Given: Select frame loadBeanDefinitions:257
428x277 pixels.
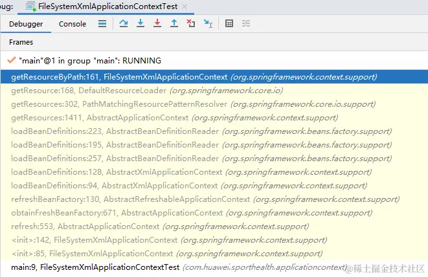Looking at the screenshot, I should coord(214,159).
